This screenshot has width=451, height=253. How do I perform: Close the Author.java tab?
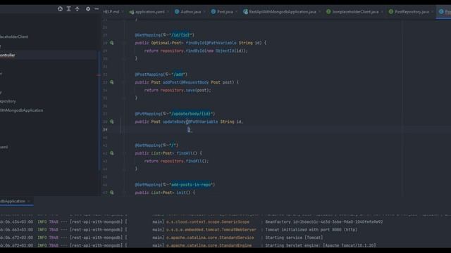[x=204, y=12]
